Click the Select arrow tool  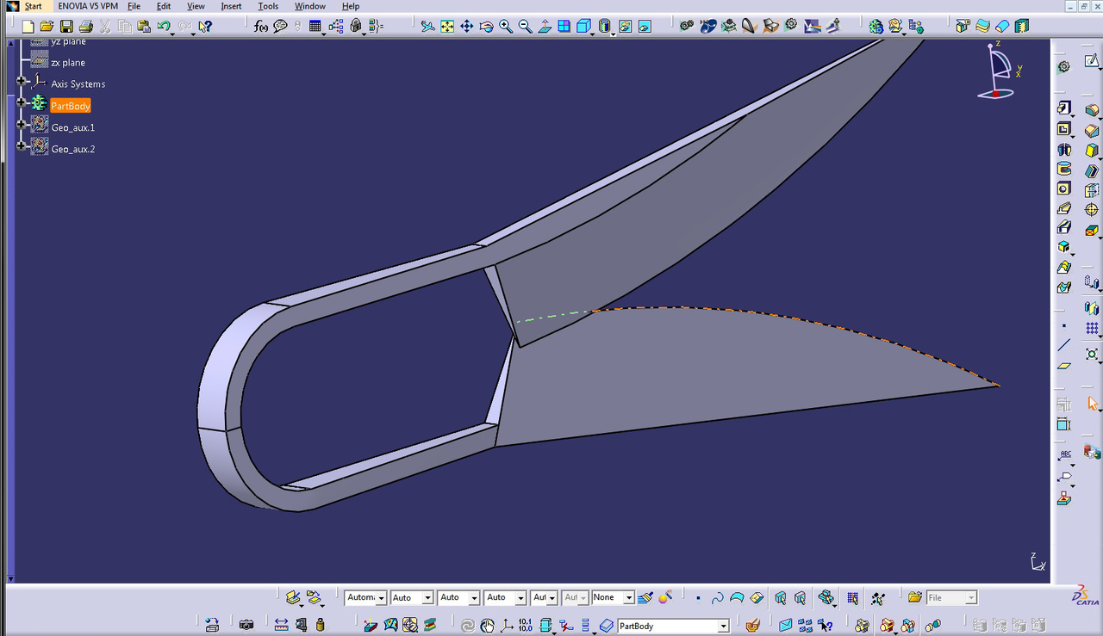point(1092,403)
